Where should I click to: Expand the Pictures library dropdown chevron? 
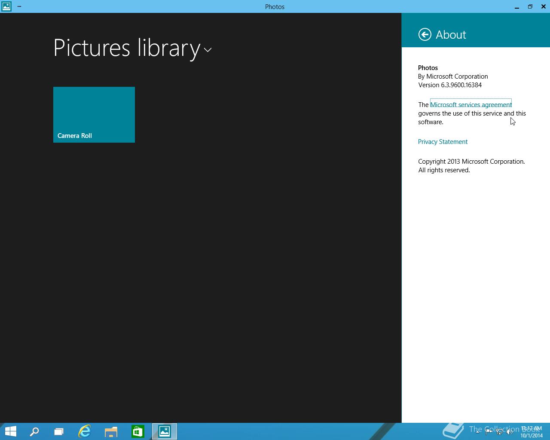pos(208,50)
